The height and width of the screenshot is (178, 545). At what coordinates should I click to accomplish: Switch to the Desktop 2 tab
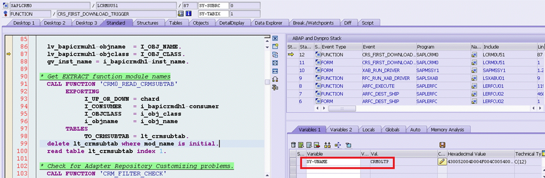pyautogui.click(x=54, y=23)
